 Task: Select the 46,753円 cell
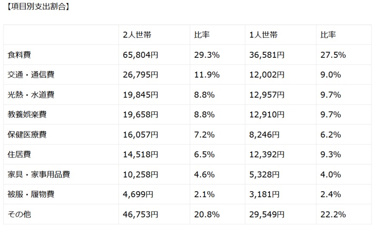pos(141,214)
